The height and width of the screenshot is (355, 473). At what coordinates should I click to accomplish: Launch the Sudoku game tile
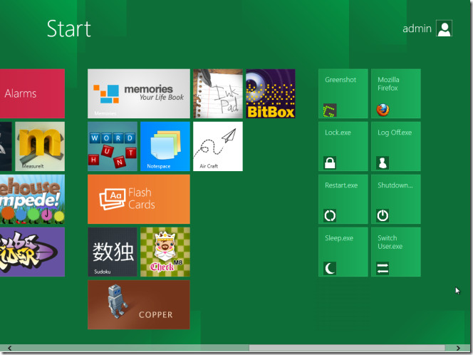click(112, 252)
